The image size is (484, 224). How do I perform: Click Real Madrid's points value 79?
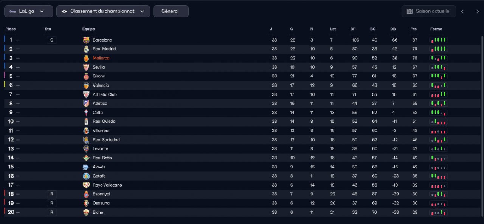click(415, 49)
